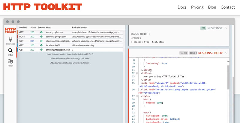Open the Html format dropdown
The height and width of the screenshot is (123, 240).
coord(193,53)
